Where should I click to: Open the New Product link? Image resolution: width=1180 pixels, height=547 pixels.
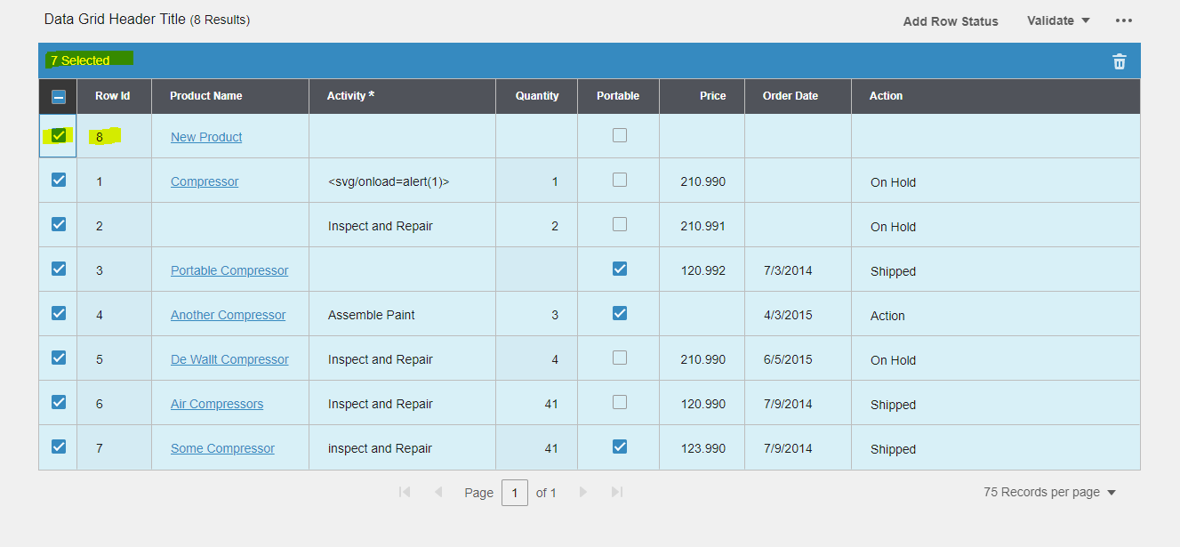(x=206, y=137)
